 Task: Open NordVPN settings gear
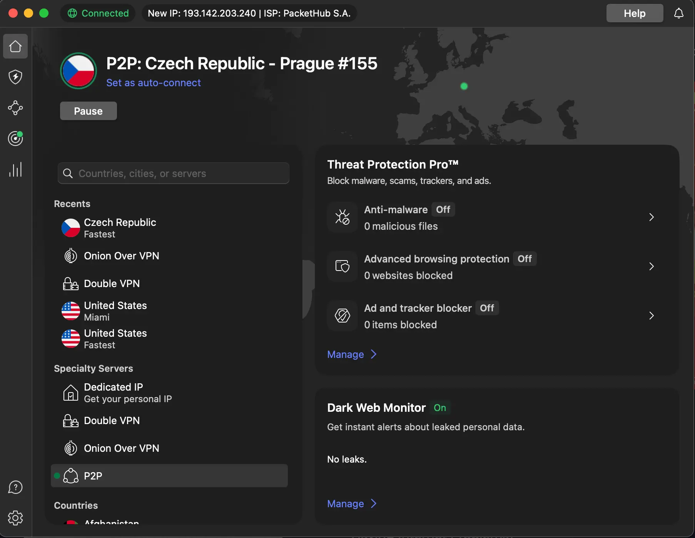15,518
